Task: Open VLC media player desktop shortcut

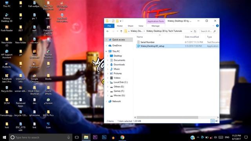Action: [x=62, y=6]
